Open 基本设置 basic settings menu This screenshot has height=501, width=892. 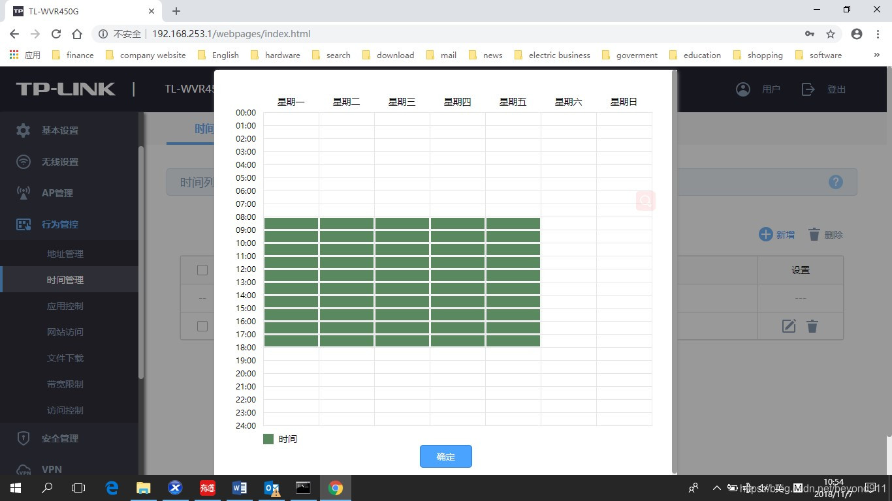click(69, 130)
